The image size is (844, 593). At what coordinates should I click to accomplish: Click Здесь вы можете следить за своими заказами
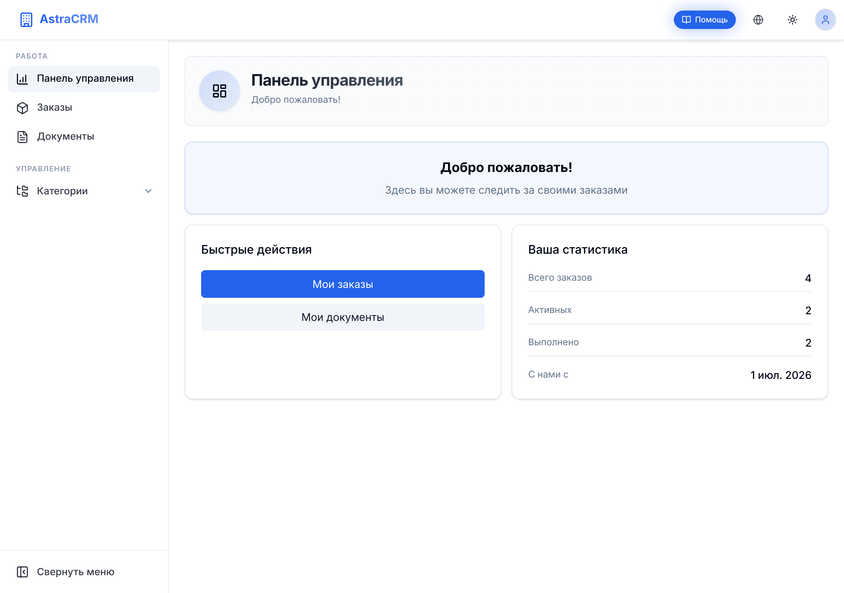(506, 190)
